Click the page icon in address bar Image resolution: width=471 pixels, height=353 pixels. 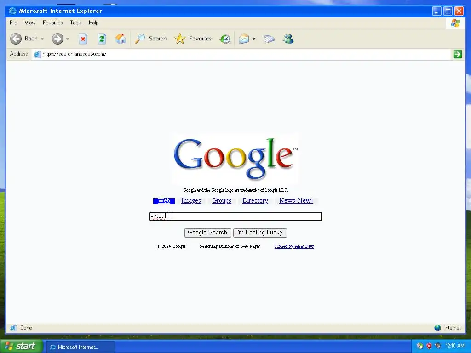point(37,54)
